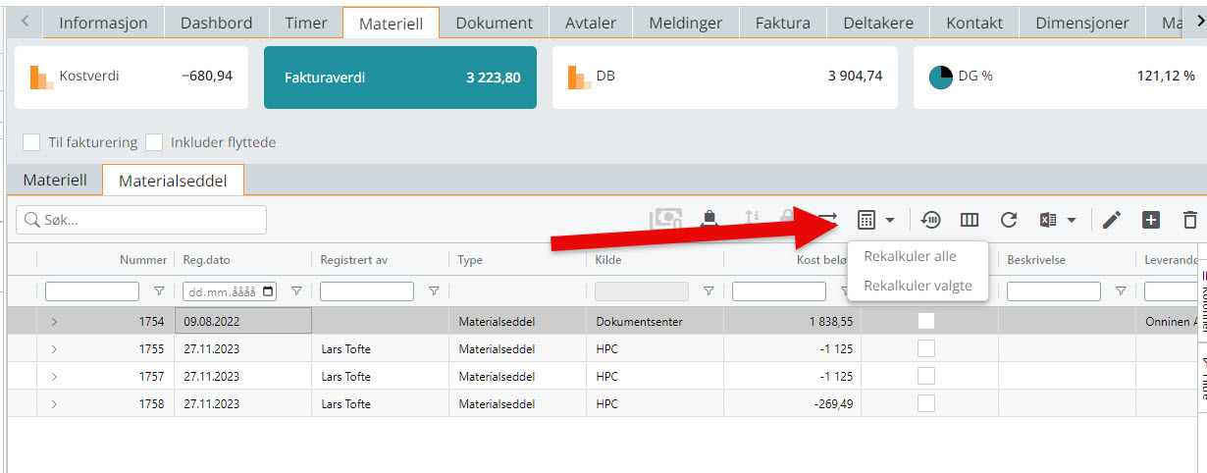Click the Søk search field
This screenshot has height=473, width=1207.
pos(141,220)
